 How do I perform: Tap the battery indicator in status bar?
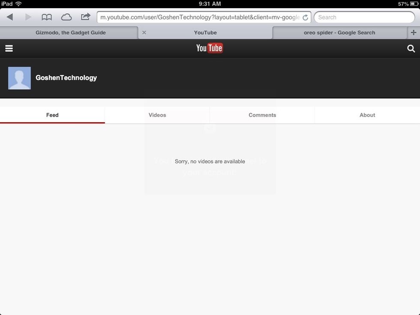point(414,4)
